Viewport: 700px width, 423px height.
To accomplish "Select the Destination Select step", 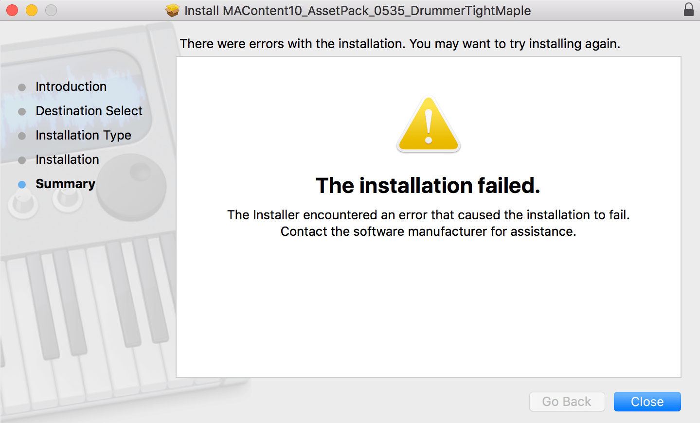I will (89, 111).
